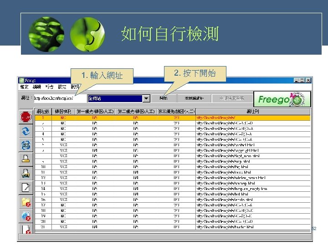
Task: Click the 機器檢測 column header
Action: click(63, 112)
